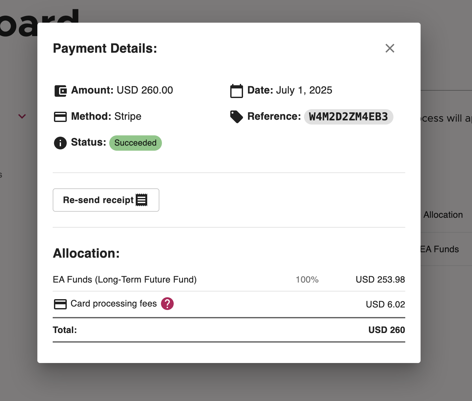Click the calendar icon beside Date

click(237, 91)
